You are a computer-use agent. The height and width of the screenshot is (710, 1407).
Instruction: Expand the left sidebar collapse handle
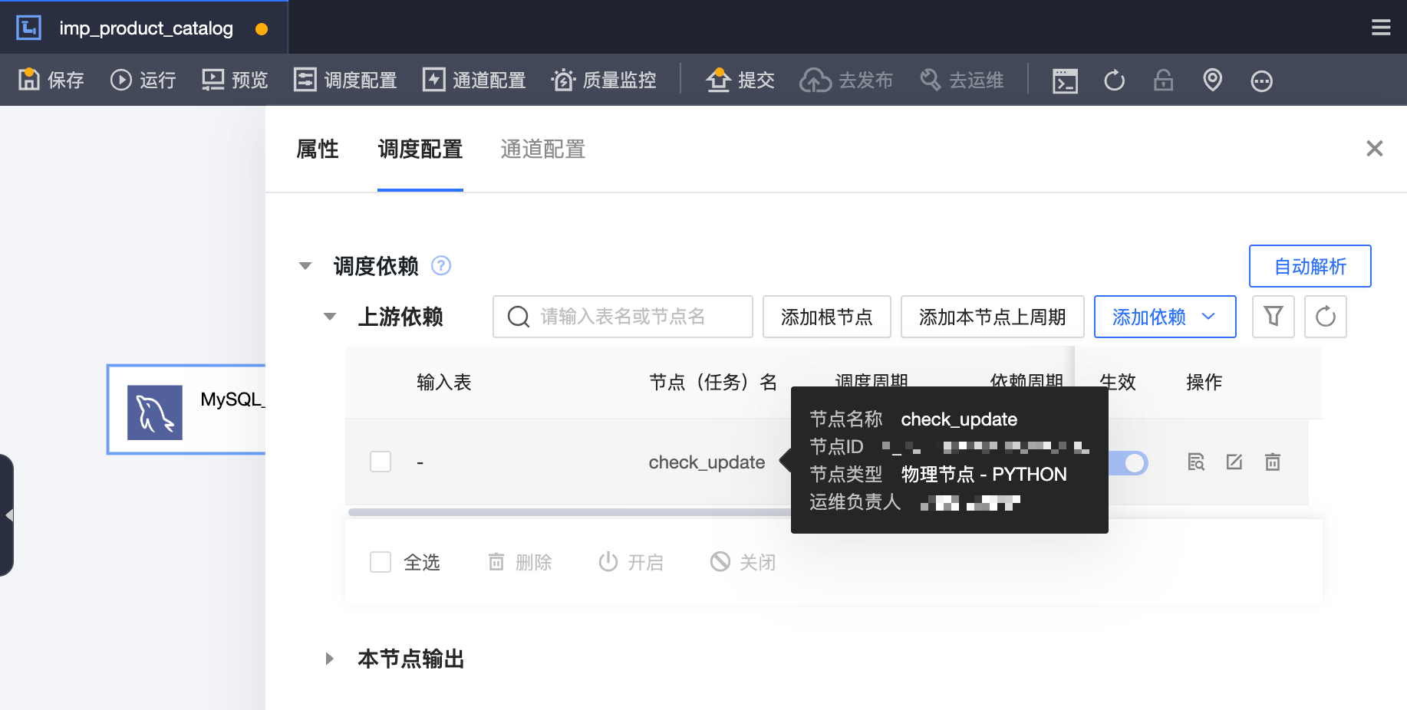coord(7,515)
